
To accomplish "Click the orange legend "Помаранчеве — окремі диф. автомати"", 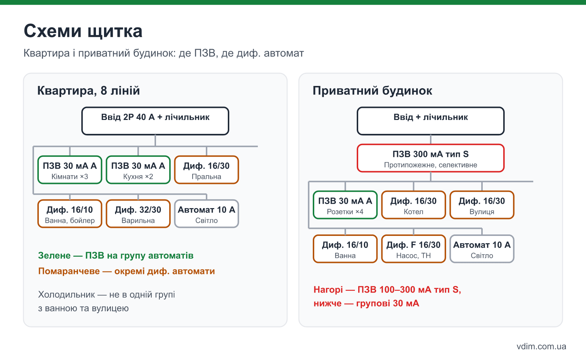I will pyautogui.click(x=126, y=271).
